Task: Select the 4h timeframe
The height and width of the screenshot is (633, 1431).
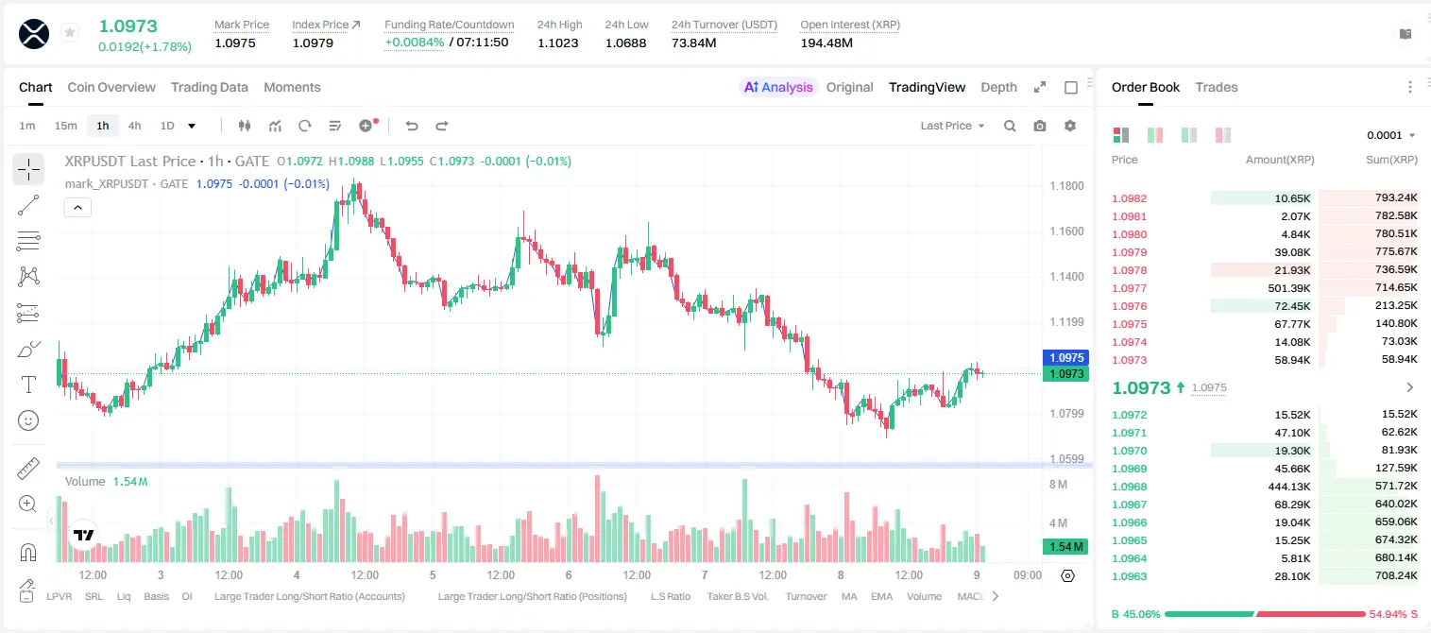Action: point(134,126)
